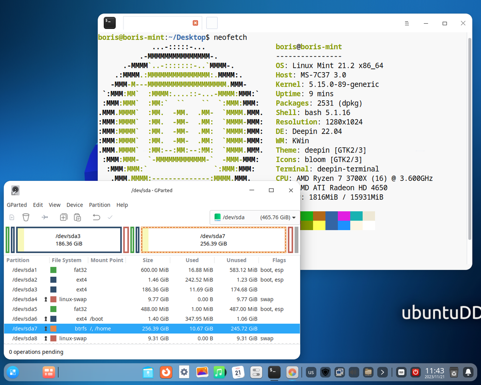Click the GParted menu label

pos(17,205)
